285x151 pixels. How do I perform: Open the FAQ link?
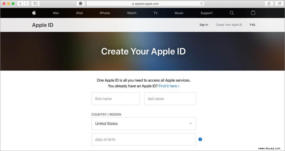[x=253, y=25]
